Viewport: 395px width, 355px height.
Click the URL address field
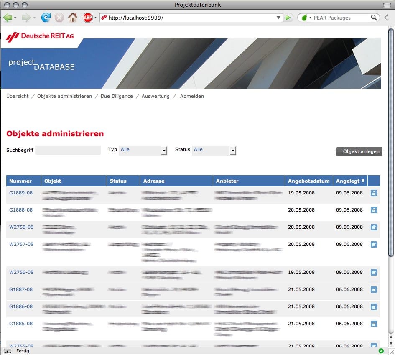point(191,18)
